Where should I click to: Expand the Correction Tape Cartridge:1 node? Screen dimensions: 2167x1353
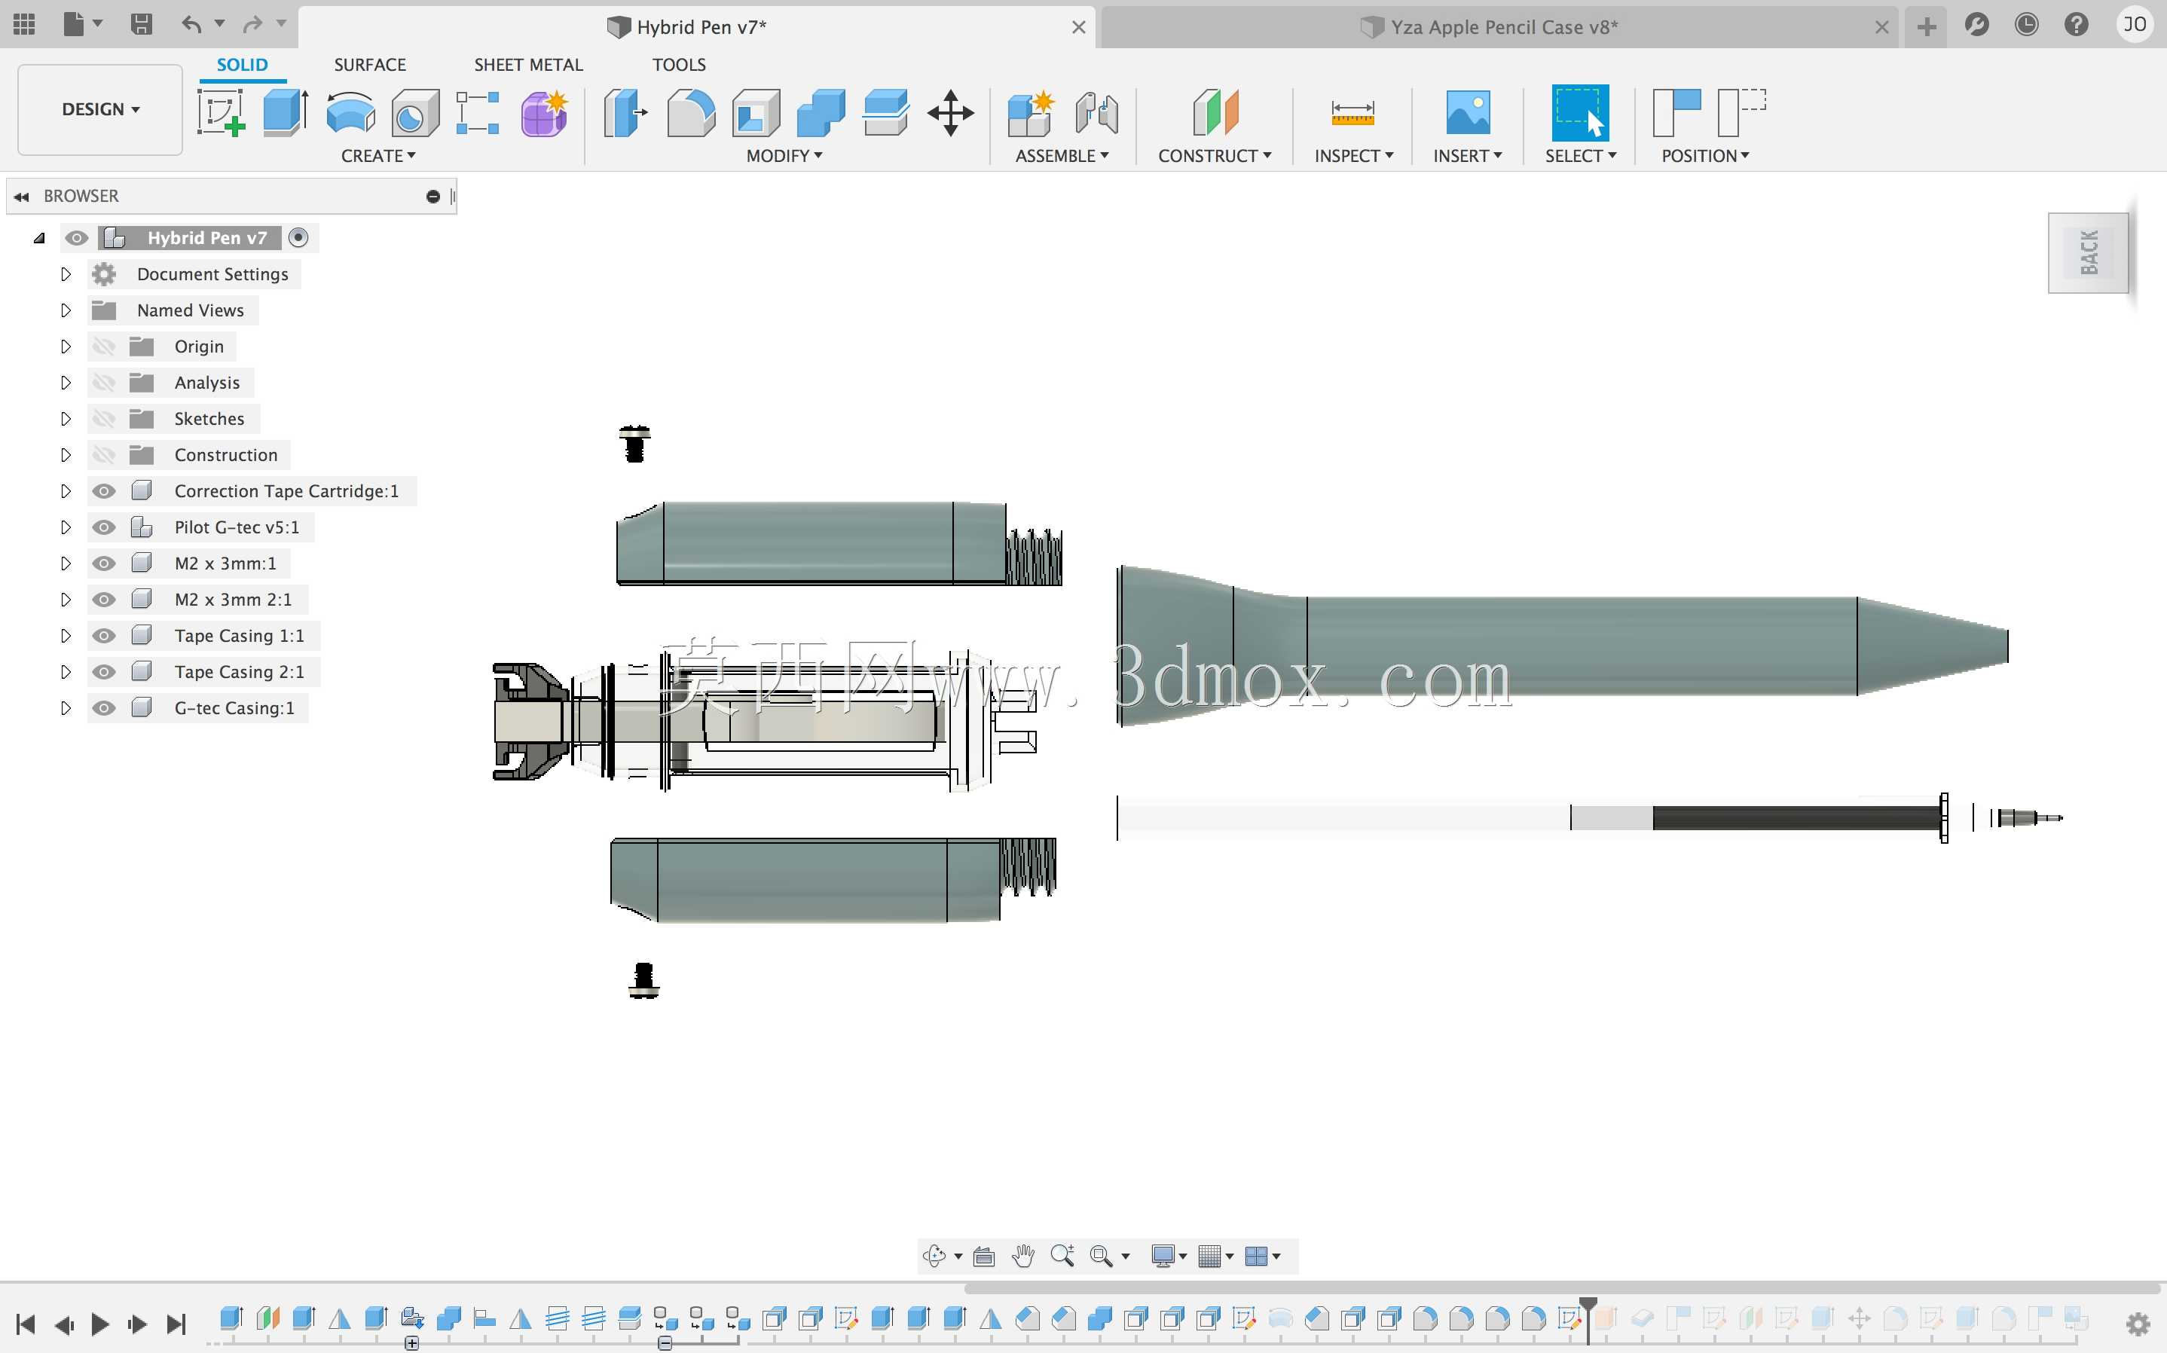tap(66, 491)
